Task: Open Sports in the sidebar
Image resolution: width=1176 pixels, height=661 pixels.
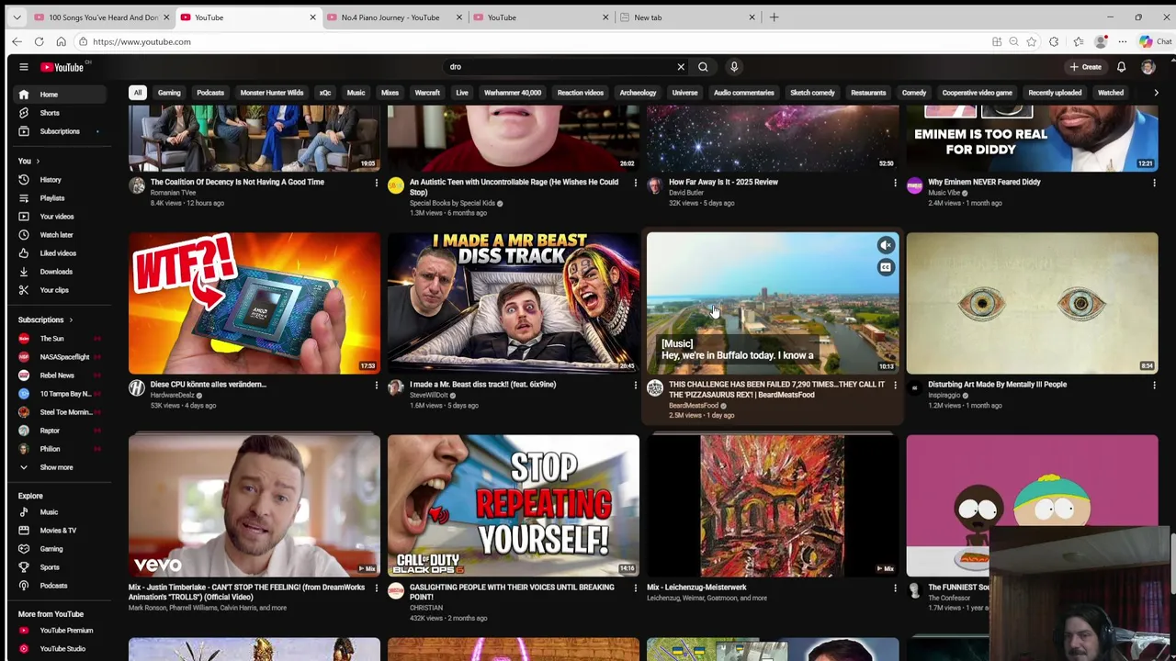Action: (x=49, y=567)
